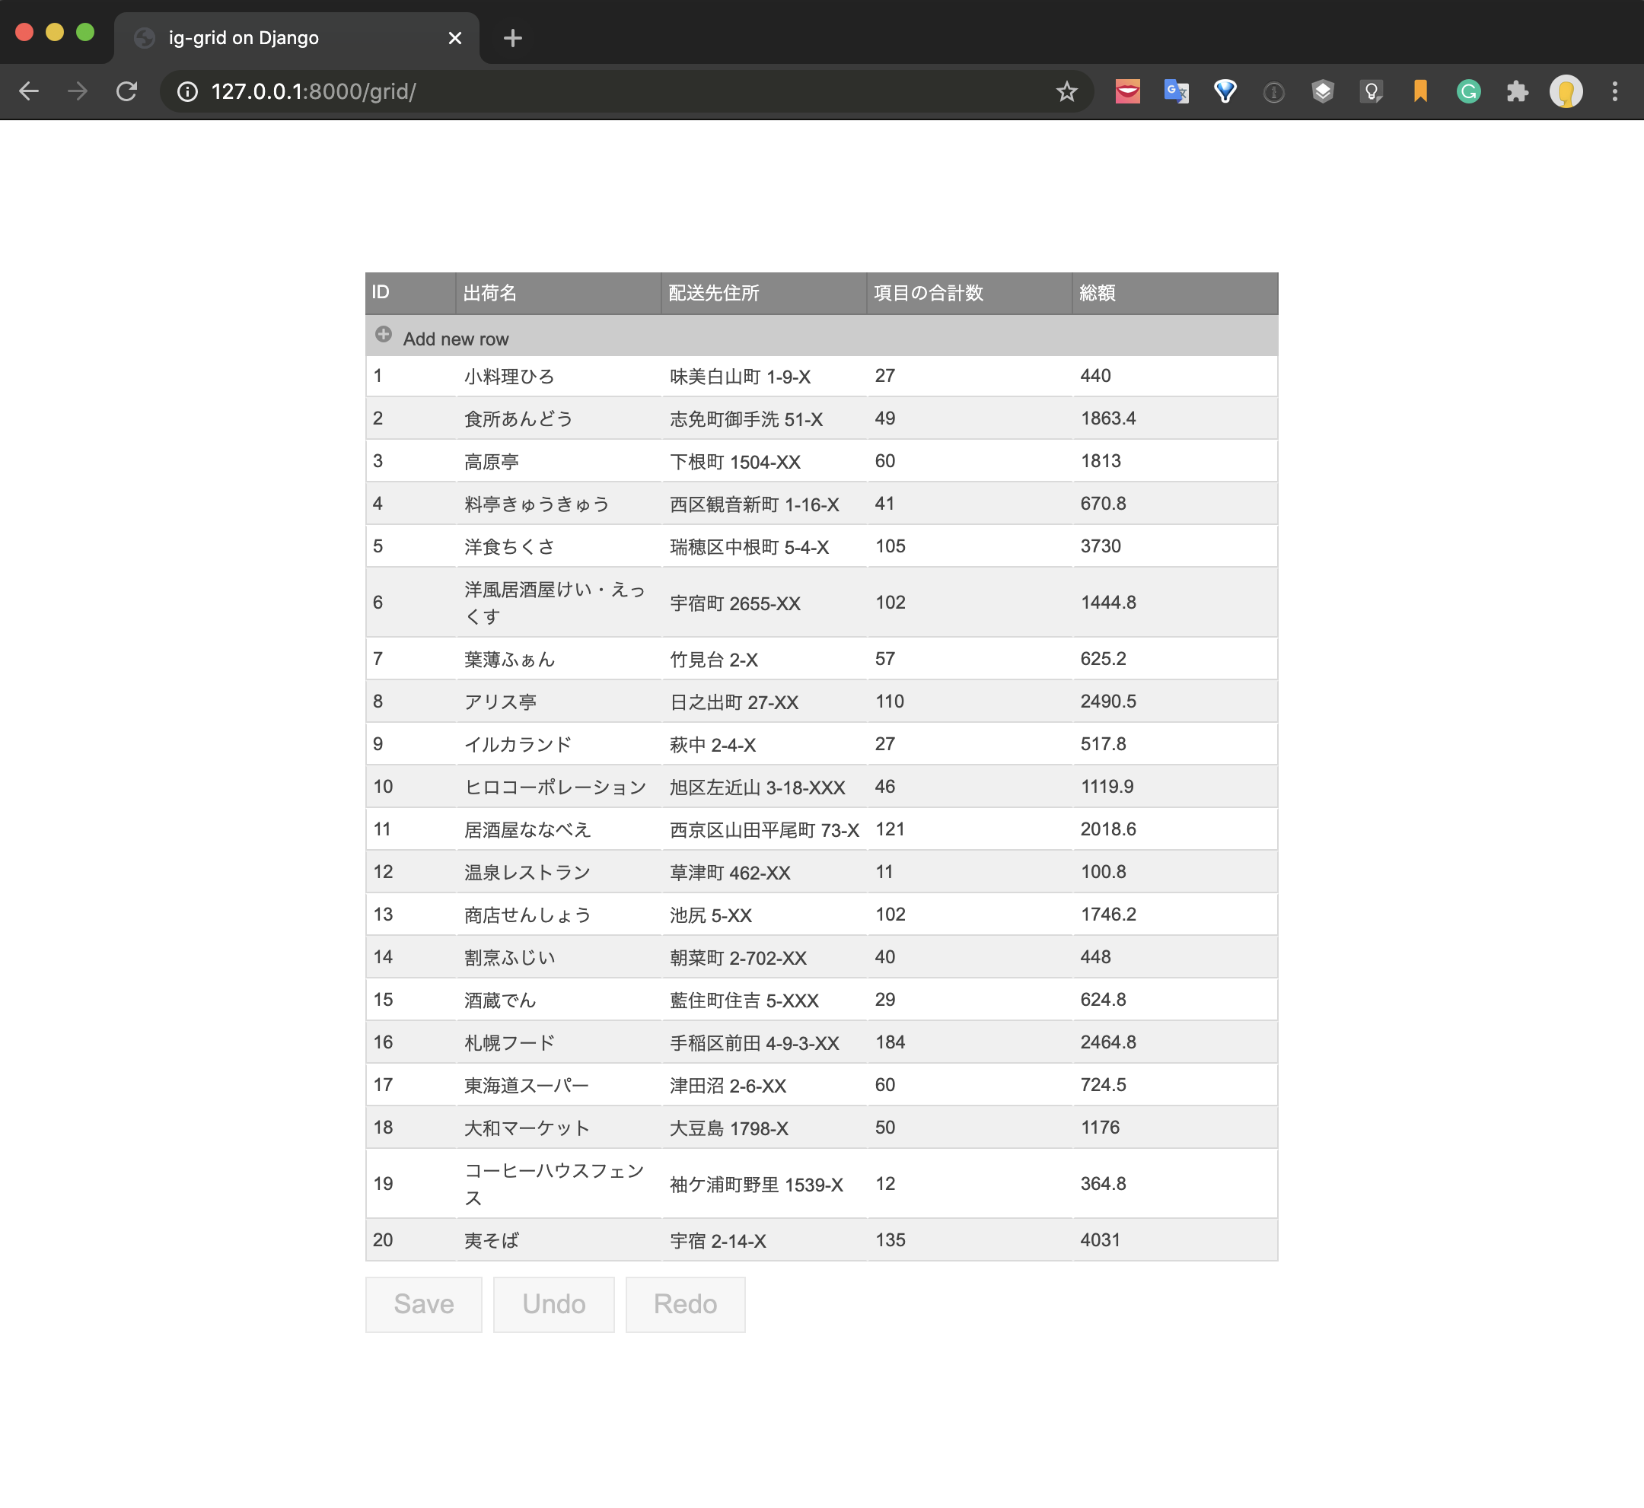
Task: Click the site information icon in address bar
Action: (187, 91)
